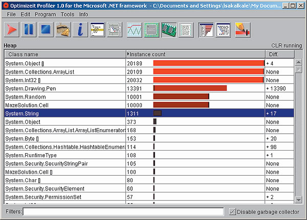This screenshot has height=220, width=307.
Task: Select the System.Object [] row
Action: coord(149,63)
